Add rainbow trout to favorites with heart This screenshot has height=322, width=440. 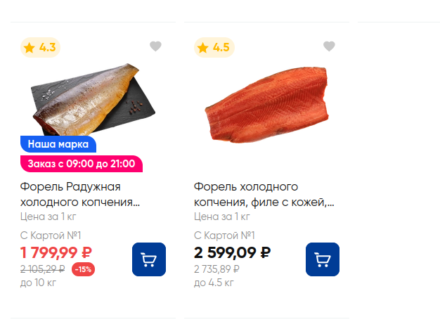155,46
